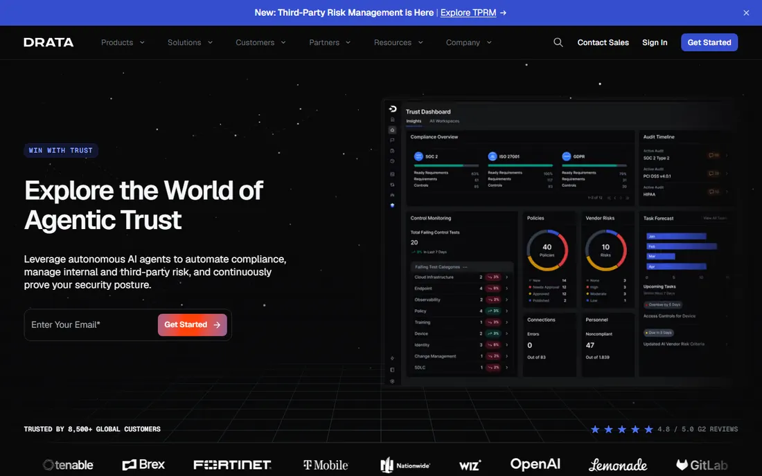Click the SOC 2 Type 2 audit entry
The image size is (762, 476).
click(685, 156)
